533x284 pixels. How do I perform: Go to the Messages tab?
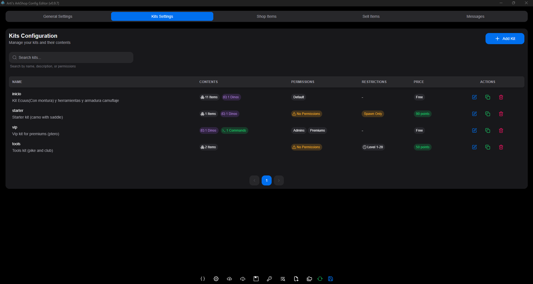click(x=475, y=16)
